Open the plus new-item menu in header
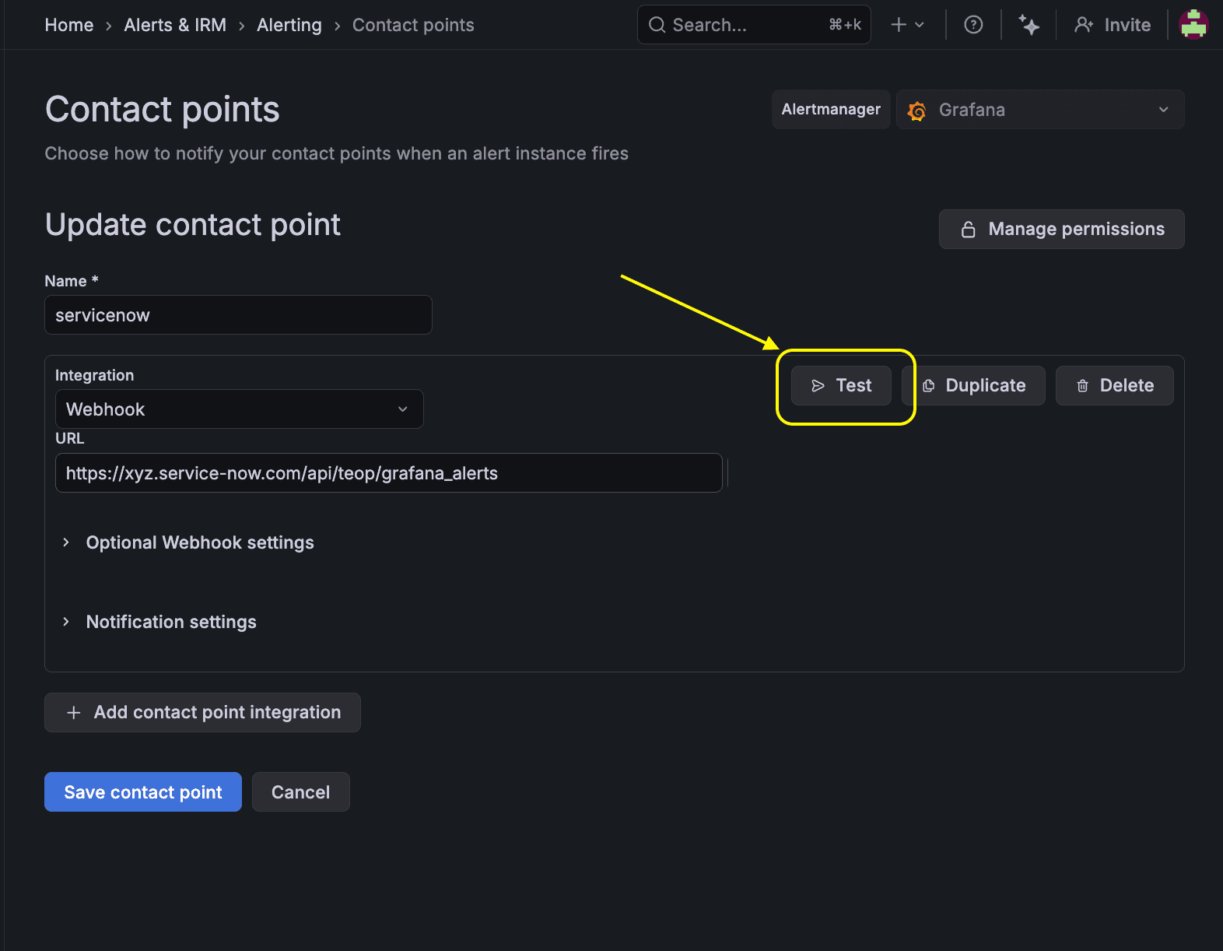1223x951 pixels. (x=907, y=25)
